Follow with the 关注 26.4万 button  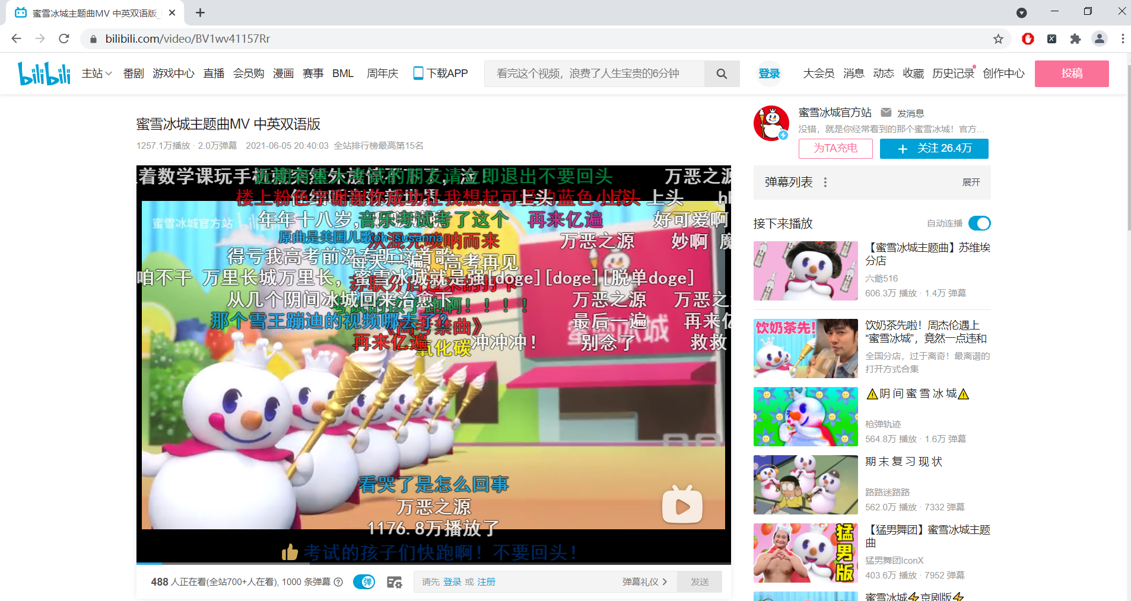tap(934, 148)
